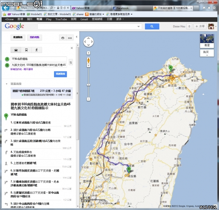Collapse the left side panel arrow
The image size is (219, 210).
[x=76, y=37]
